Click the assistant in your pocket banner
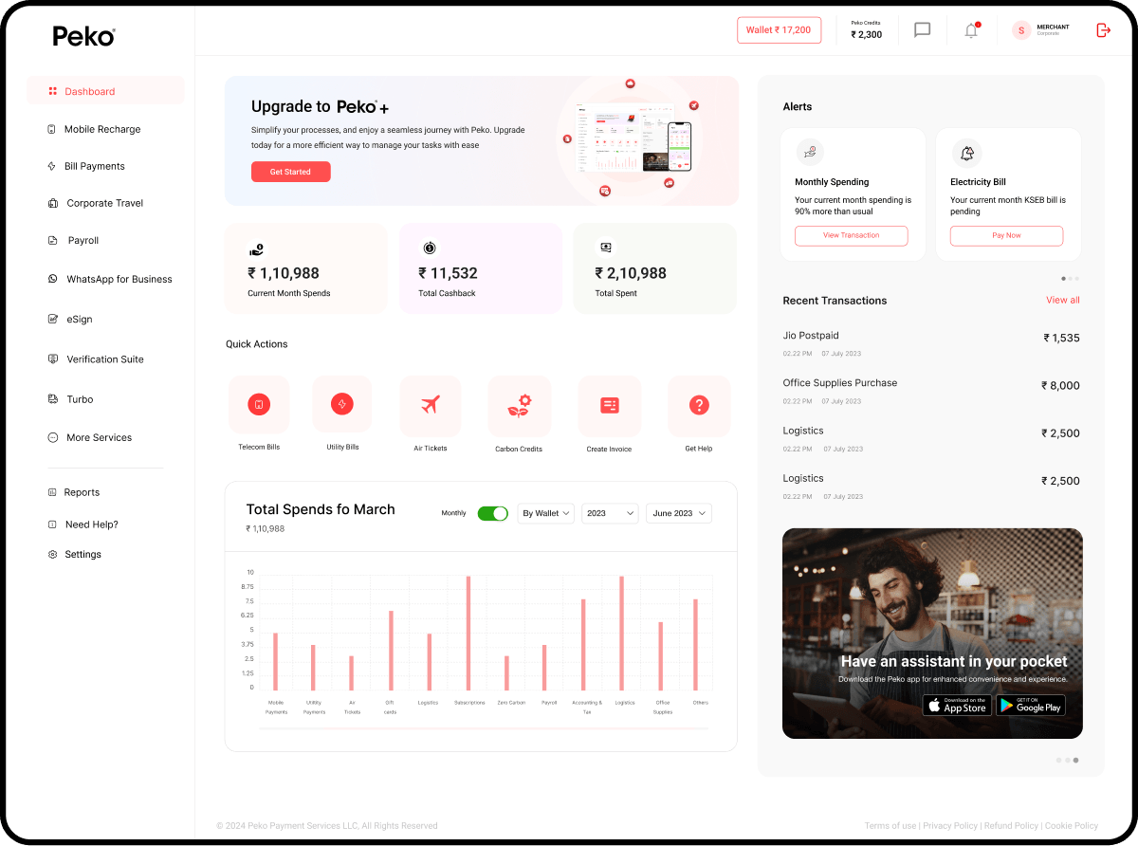Image resolution: width=1138 pixels, height=846 pixels. (932, 634)
